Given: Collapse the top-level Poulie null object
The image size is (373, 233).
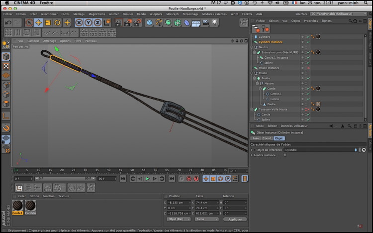Looking at the screenshot, I should click(x=252, y=73).
